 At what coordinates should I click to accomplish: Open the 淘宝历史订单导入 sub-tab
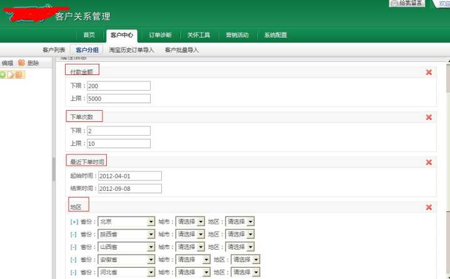[x=131, y=49]
